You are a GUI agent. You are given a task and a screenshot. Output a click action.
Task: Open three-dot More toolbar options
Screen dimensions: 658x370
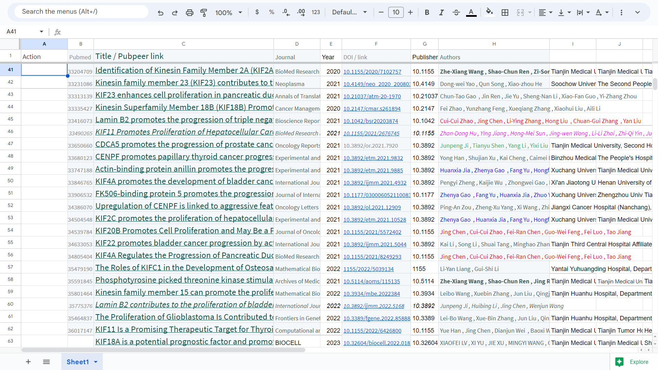(621, 12)
